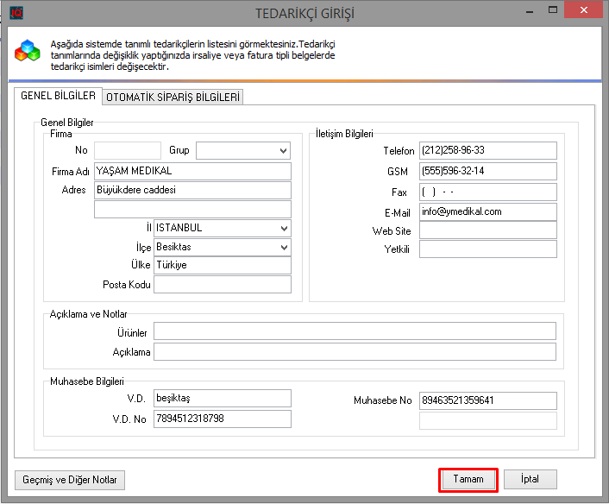The width and height of the screenshot is (609, 504).
Task: Open the Grup dropdown list
Action: 283,151
